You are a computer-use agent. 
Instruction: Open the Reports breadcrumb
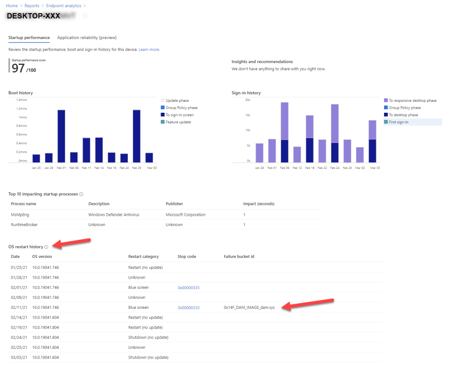32,5
